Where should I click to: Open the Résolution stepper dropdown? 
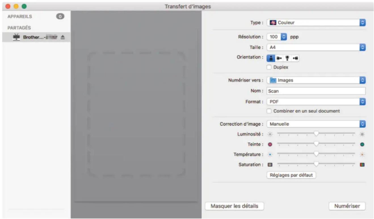click(x=284, y=37)
